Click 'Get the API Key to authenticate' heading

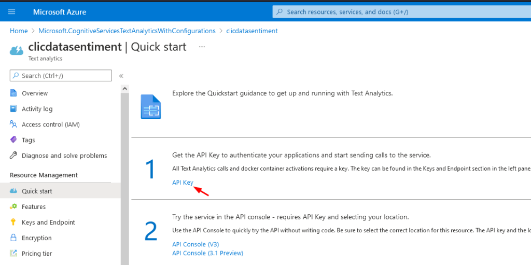click(x=301, y=155)
